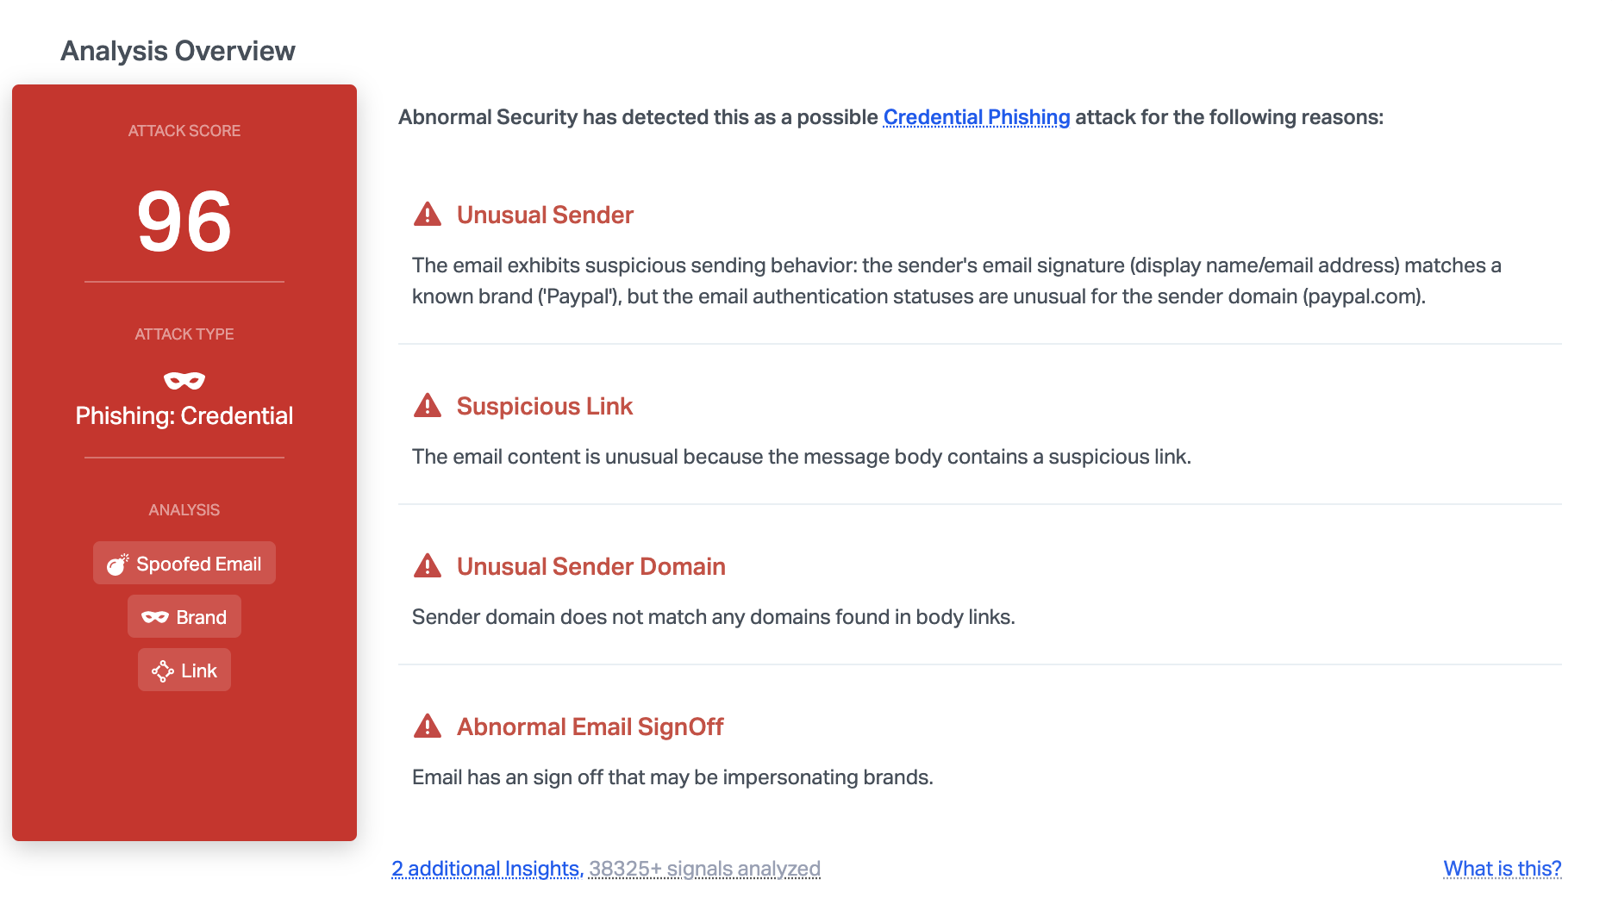The width and height of the screenshot is (1612, 898).
Task: Select the Link analysis tag
Action: [x=198, y=670]
